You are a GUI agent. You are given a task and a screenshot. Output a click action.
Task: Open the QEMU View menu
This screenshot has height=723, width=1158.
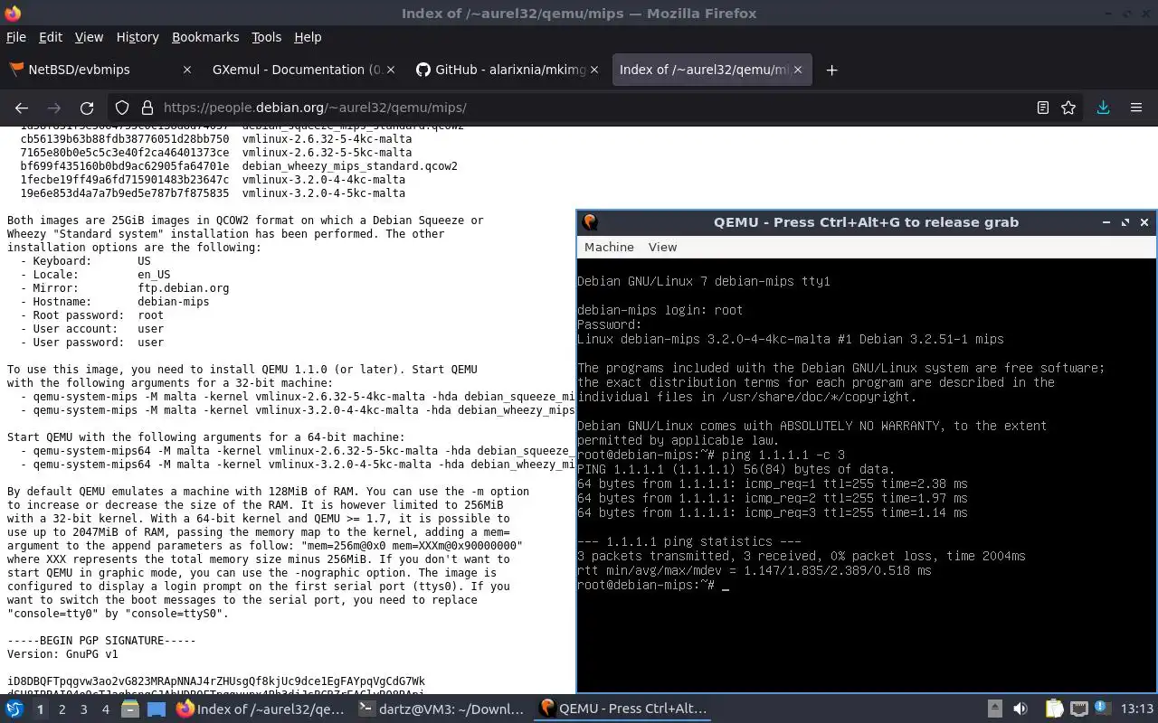[x=662, y=247]
